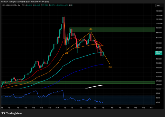Click the high value 62.8860

(37, 5)
